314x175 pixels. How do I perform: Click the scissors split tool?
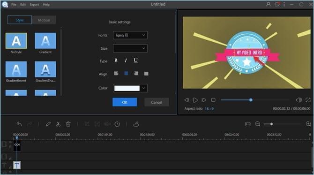[x=58, y=124]
